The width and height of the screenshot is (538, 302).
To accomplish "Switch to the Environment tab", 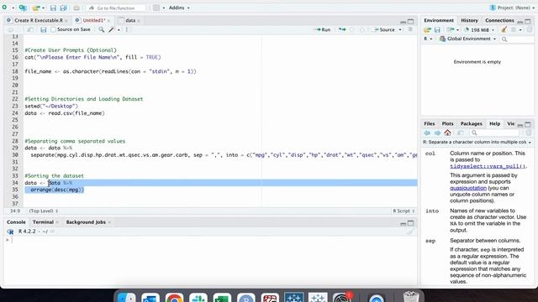I will (x=439, y=20).
